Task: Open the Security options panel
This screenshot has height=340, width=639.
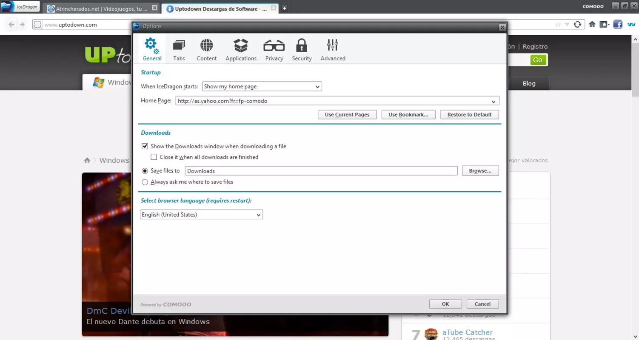Action: [302, 49]
